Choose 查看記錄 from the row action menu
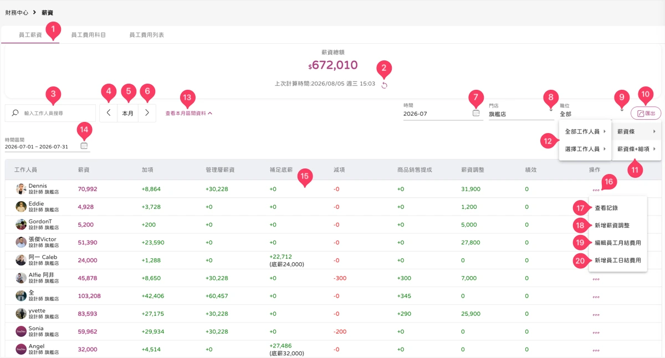Image resolution: width=665 pixels, height=358 pixels. 618,208
